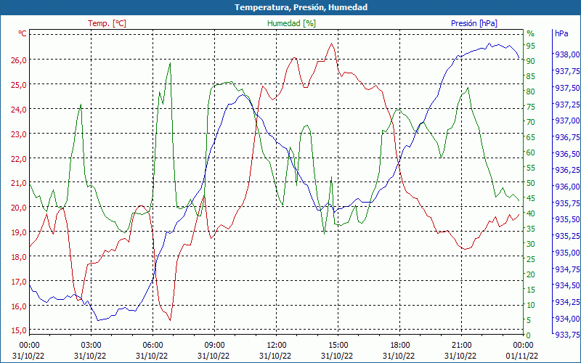The image size is (581, 363).
Task: Select the 18,0 temperature axis value
Action: click(20, 257)
